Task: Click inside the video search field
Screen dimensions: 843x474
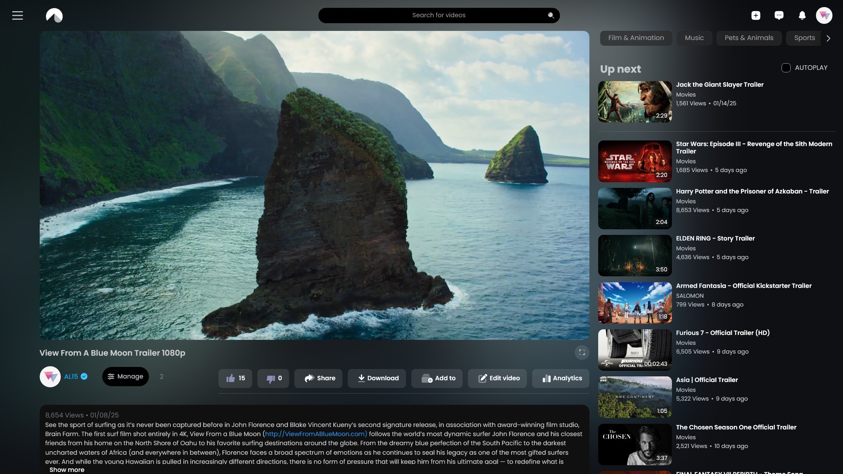Action: point(439,15)
